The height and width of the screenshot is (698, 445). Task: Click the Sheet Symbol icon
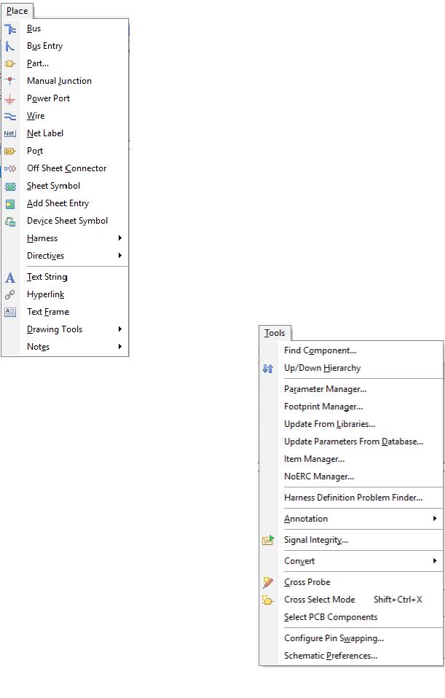(10, 186)
